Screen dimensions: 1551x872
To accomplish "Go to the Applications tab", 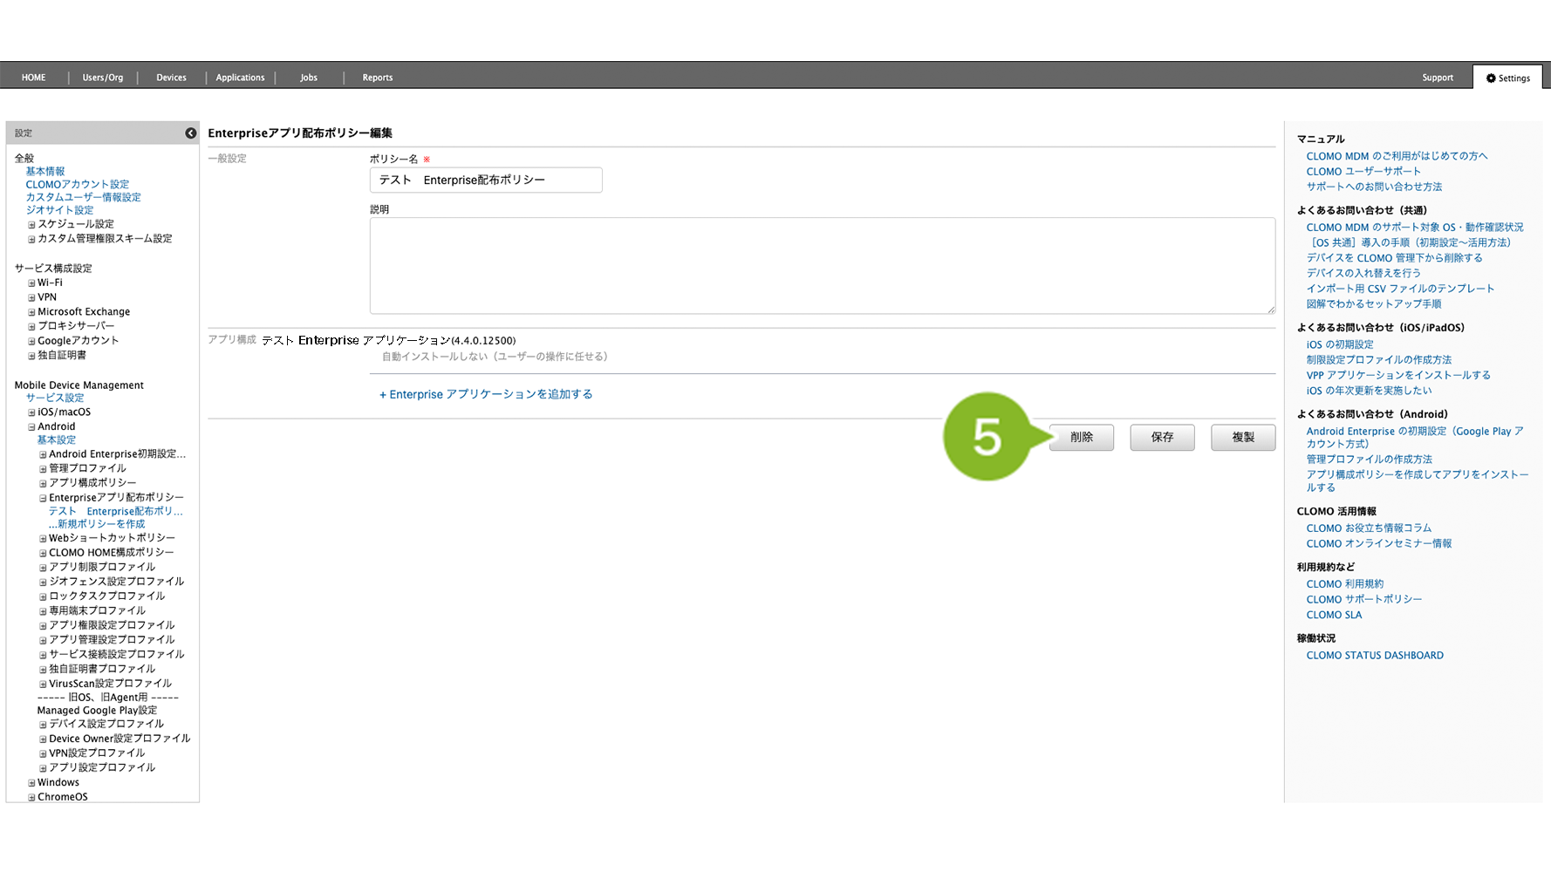I will tap(240, 78).
